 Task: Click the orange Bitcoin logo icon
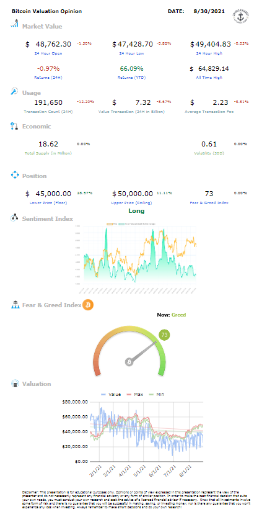[88, 305]
